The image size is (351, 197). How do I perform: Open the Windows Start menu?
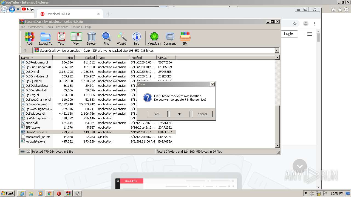(x=8, y=193)
